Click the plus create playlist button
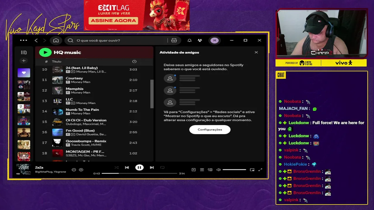This screenshot has height=210, width=374. click(x=24, y=61)
